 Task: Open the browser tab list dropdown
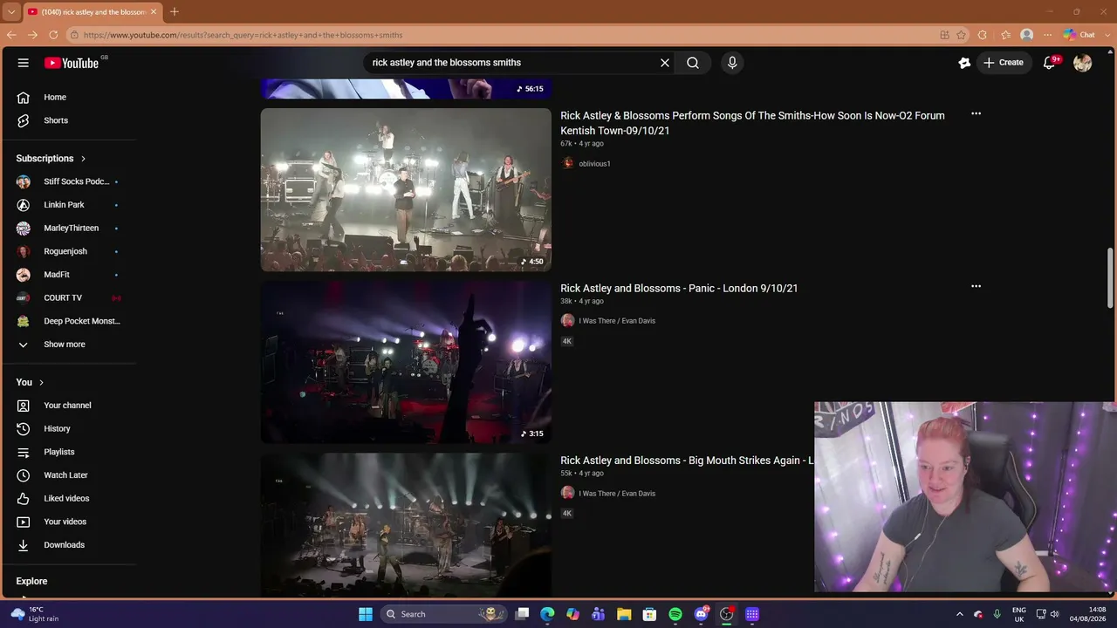[x=11, y=11]
